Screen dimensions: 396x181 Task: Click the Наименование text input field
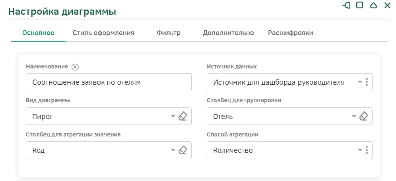click(109, 82)
